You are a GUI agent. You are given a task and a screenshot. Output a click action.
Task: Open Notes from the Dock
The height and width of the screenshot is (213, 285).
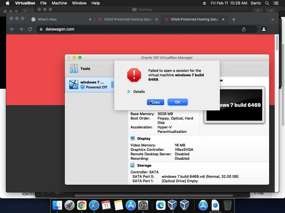(119, 205)
